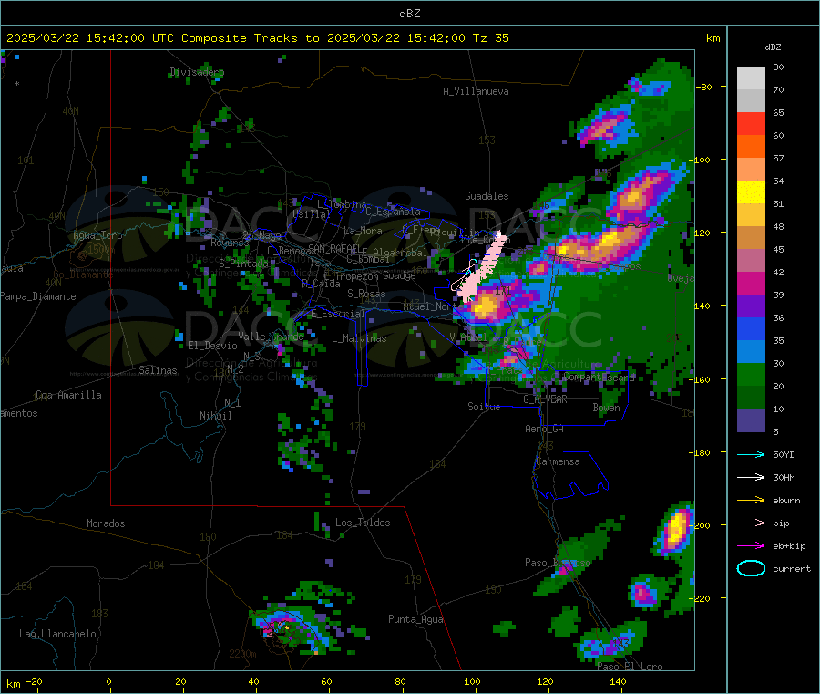Click the Paso_El_Loro place label

tap(630, 667)
